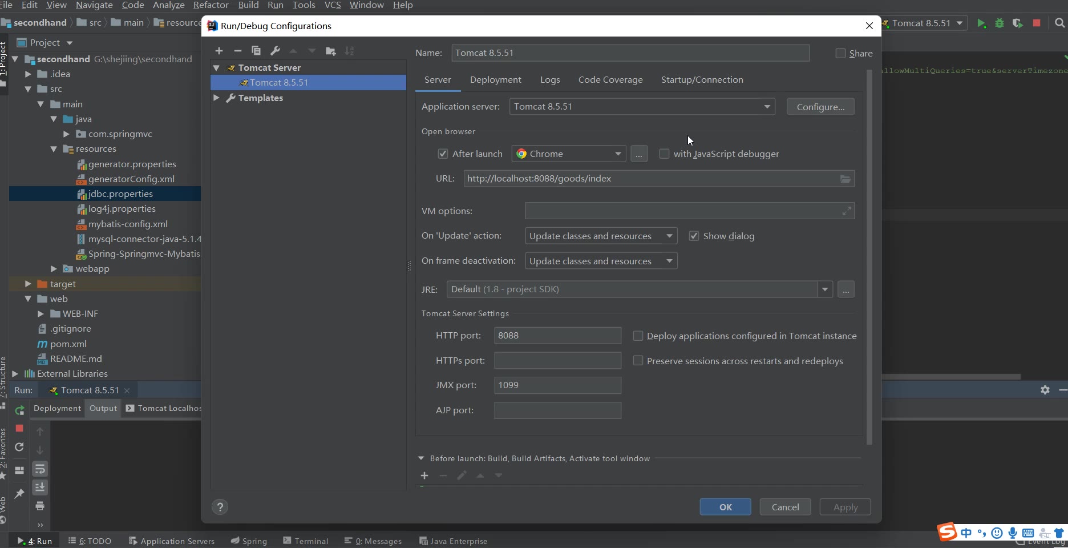Click the Apply button
The height and width of the screenshot is (548, 1068).
[x=845, y=507]
